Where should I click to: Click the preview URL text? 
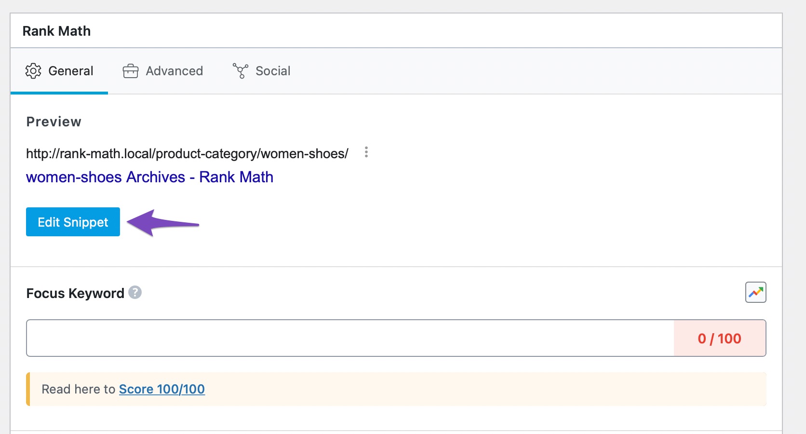pos(187,153)
